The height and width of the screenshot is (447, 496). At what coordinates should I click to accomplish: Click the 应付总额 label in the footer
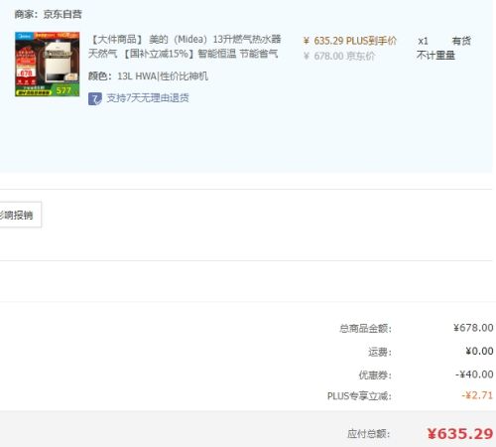click(369, 434)
